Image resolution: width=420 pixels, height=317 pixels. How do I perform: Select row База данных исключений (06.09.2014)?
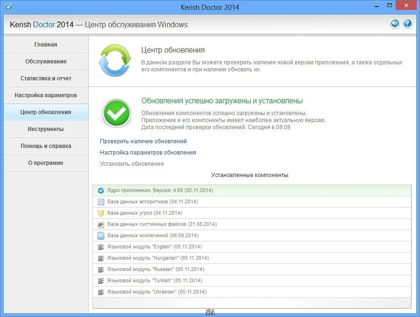(252, 236)
